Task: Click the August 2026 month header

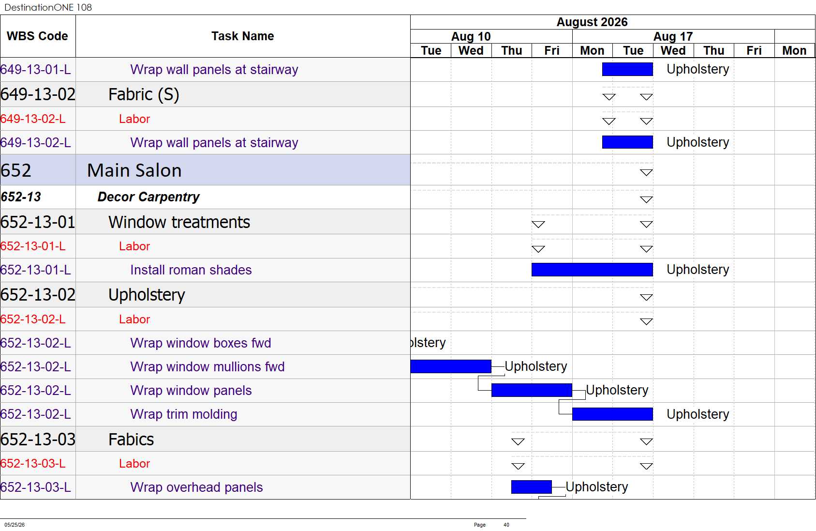Action: coord(592,22)
